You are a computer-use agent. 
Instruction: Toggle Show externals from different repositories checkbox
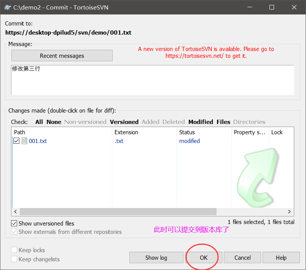pyautogui.click(x=14, y=232)
